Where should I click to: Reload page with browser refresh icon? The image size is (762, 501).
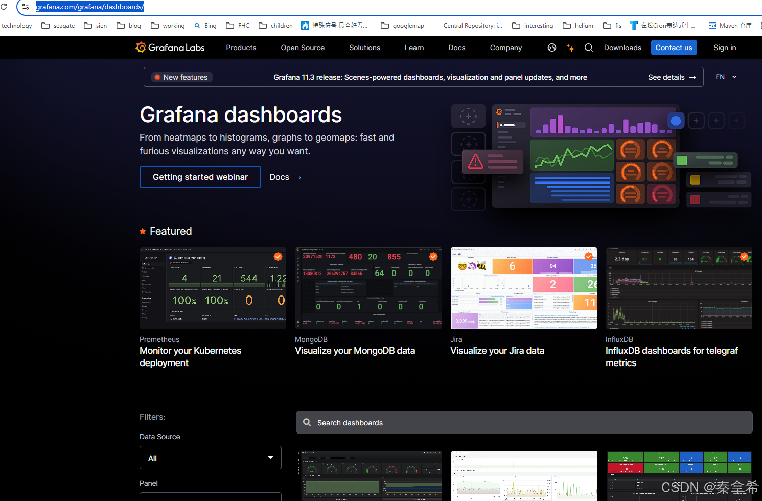[x=4, y=7]
